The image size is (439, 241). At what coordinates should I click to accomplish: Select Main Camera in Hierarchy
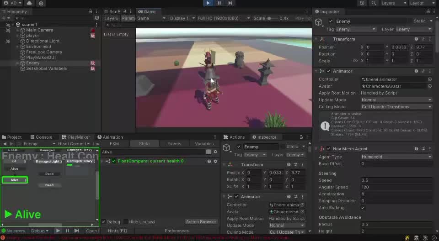(39, 30)
